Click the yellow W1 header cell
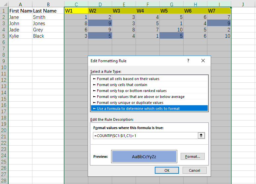The image size is (256, 184). click(x=76, y=11)
